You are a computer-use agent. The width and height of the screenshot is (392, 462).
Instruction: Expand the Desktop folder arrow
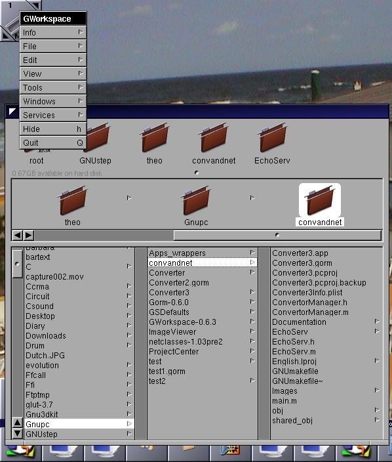(129, 315)
